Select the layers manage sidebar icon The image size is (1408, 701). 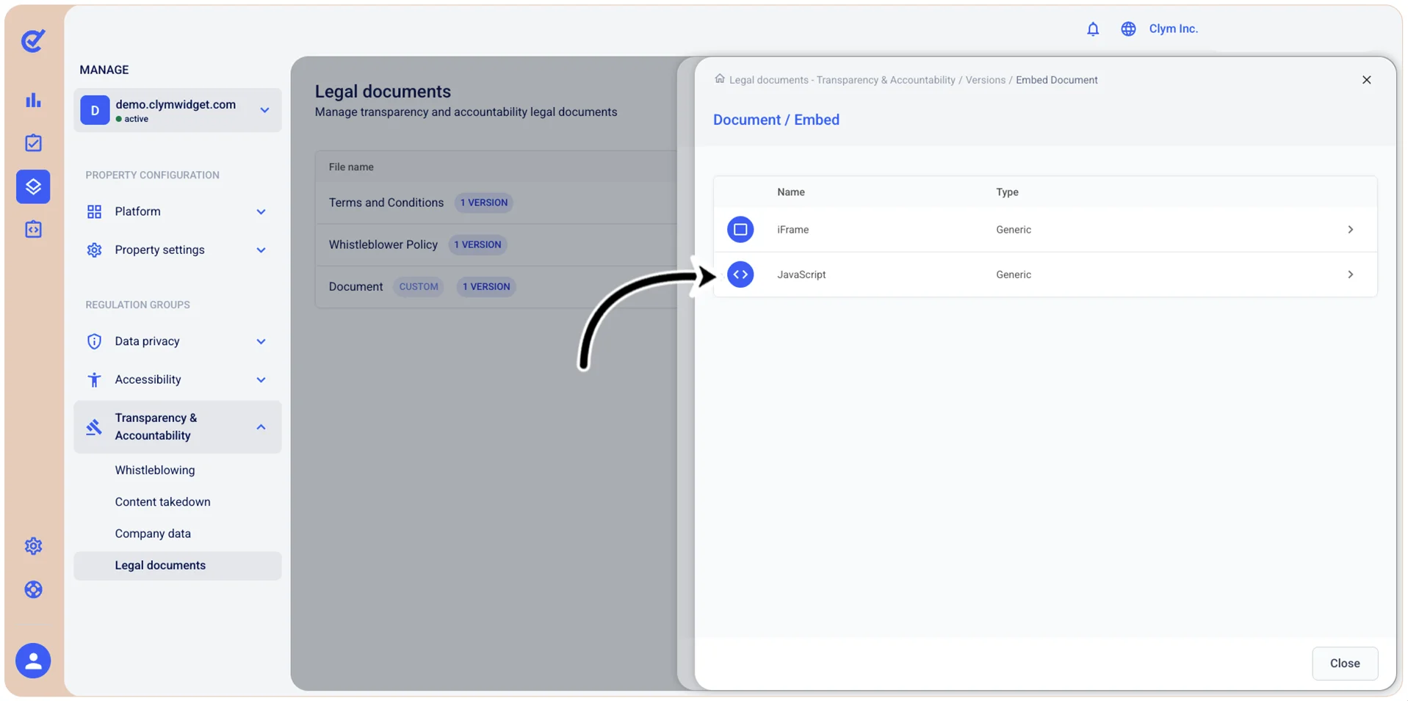tap(33, 186)
